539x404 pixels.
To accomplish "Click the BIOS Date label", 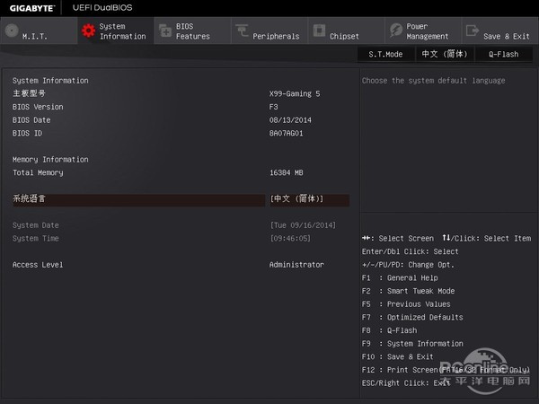I will [x=31, y=120].
